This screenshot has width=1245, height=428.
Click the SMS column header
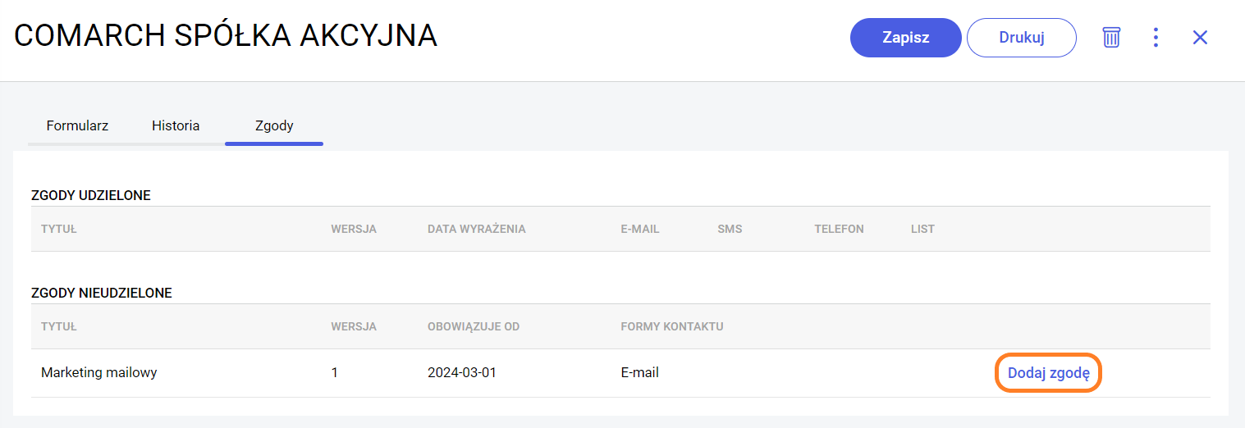click(729, 230)
